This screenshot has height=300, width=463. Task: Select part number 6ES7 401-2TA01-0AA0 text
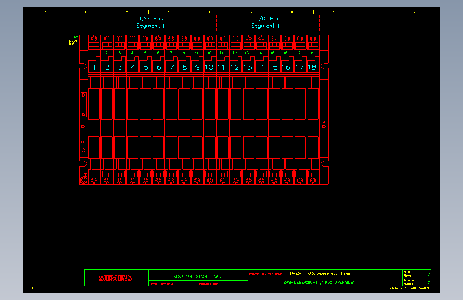tap(197, 277)
